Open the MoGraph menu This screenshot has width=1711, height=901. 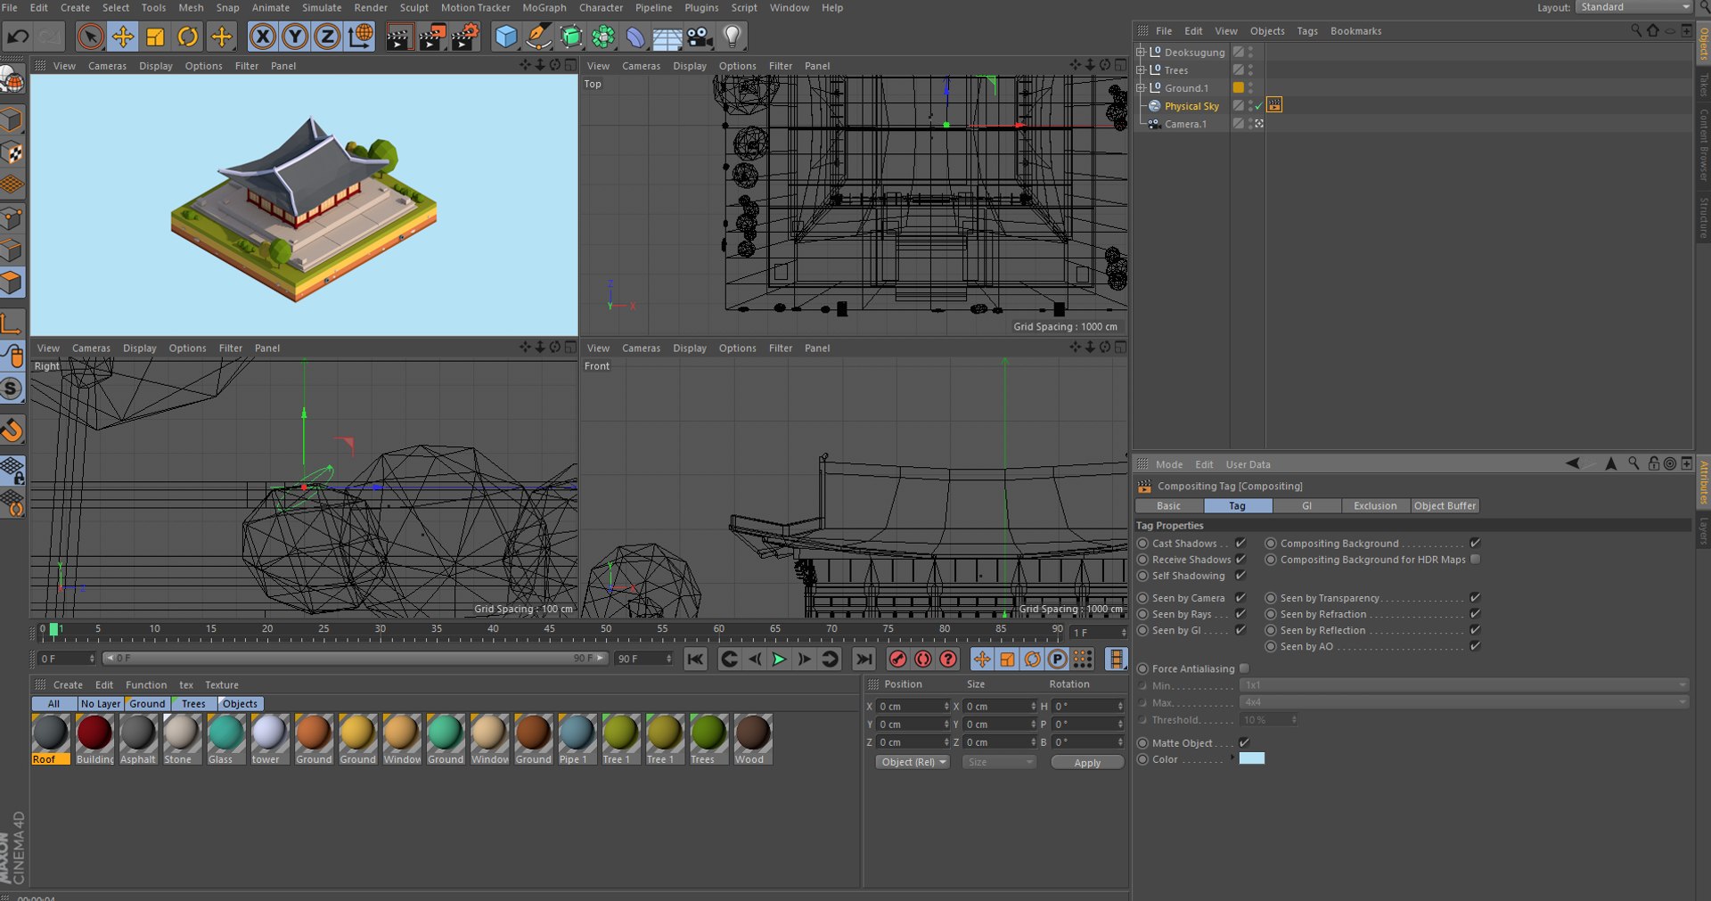point(544,8)
